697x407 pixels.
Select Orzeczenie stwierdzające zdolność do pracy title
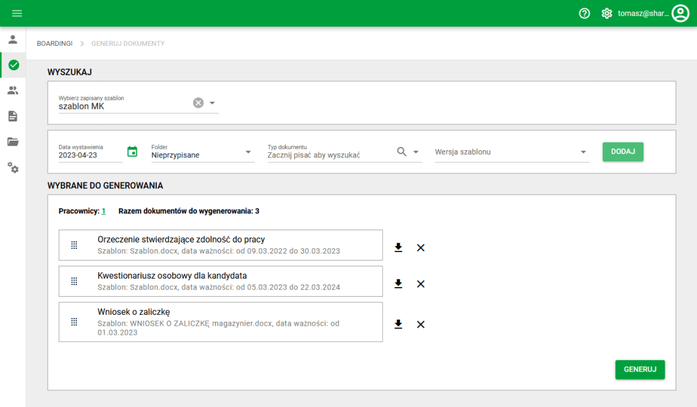point(181,239)
